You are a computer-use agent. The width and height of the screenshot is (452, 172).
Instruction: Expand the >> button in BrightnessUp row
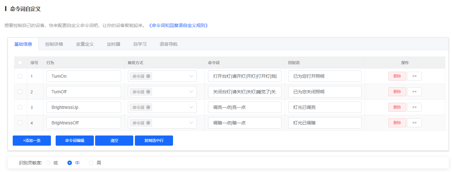point(414,107)
